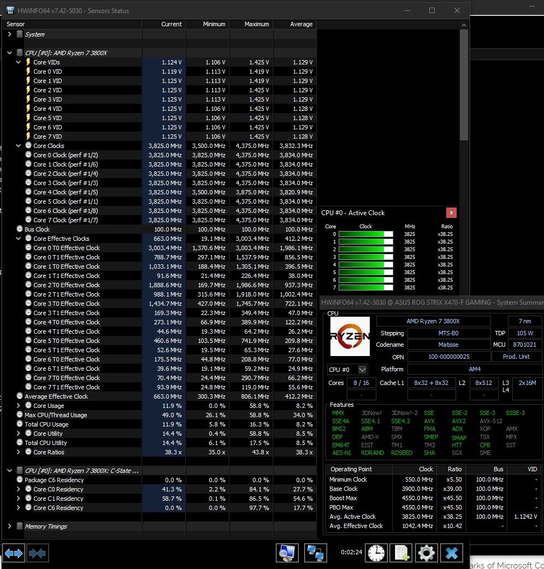Select the Core 3 T1 Effective Clock row
Viewport: 544px width, 569px height.
(x=159, y=313)
